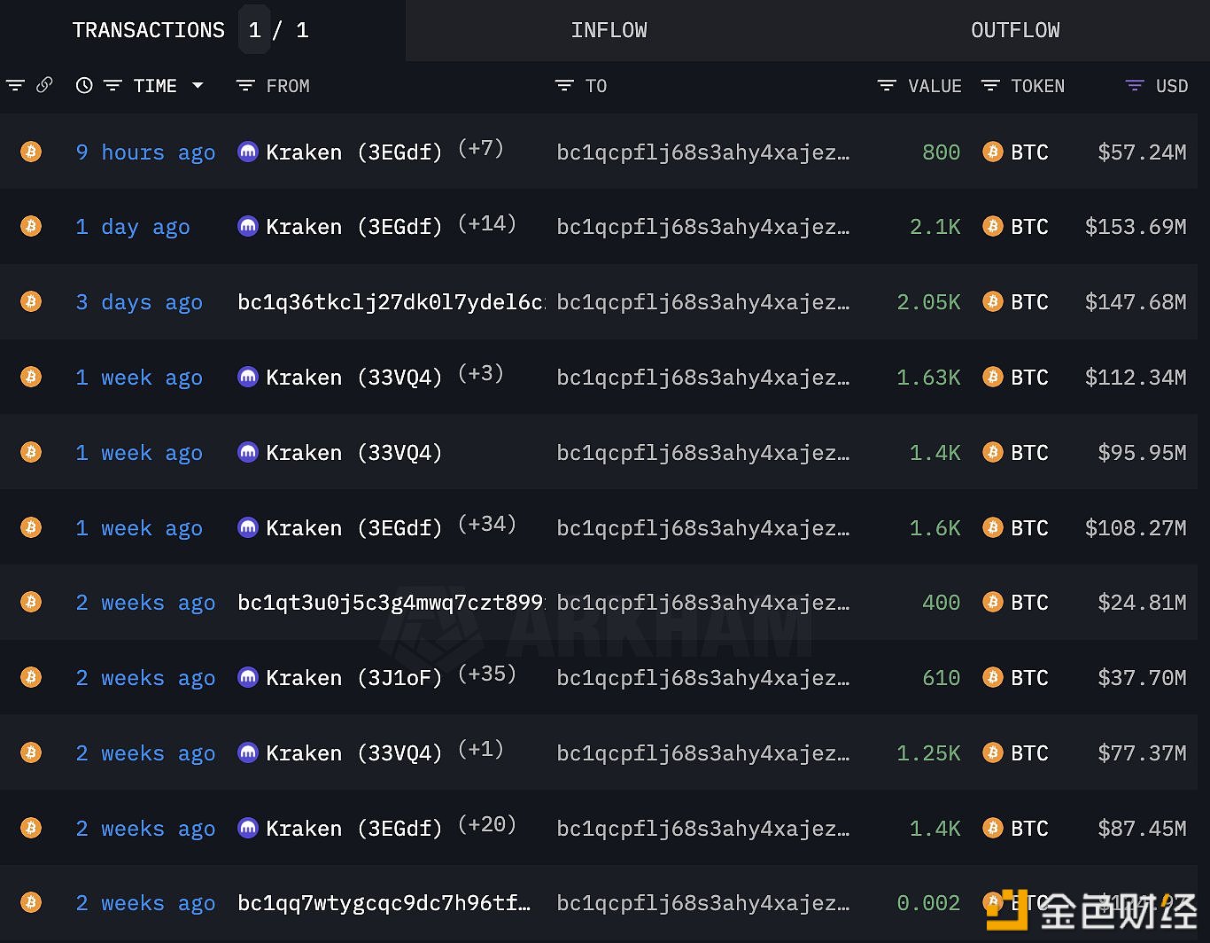Click the Kraken logo on the $87.45M row
Image resolution: width=1210 pixels, height=943 pixels.
(248, 829)
